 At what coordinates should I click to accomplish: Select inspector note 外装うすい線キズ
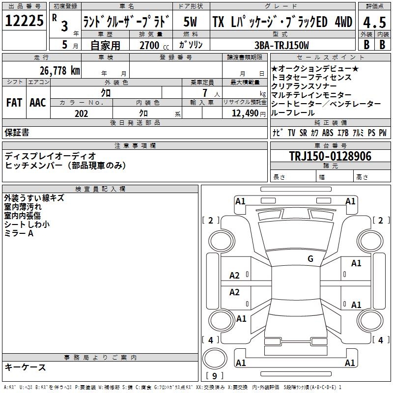[x=34, y=198]
